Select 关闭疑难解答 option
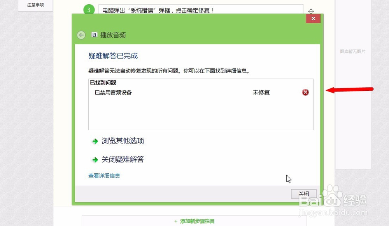Viewport: 389px width, 226px height. coord(123,159)
